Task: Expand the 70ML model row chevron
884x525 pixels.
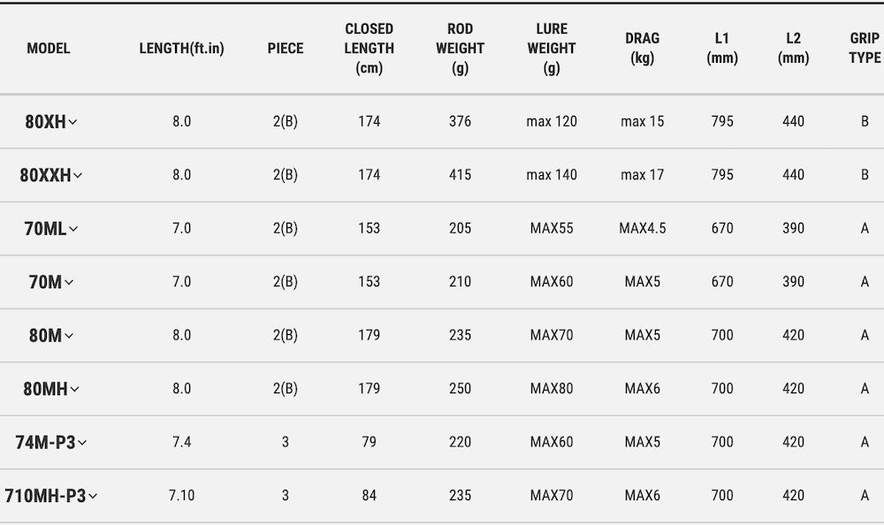Action: [73, 230]
